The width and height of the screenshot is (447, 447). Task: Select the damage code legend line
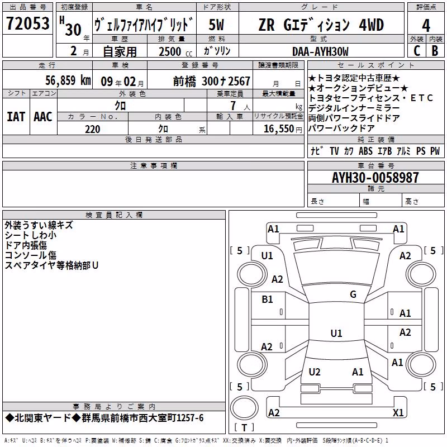point(196,441)
